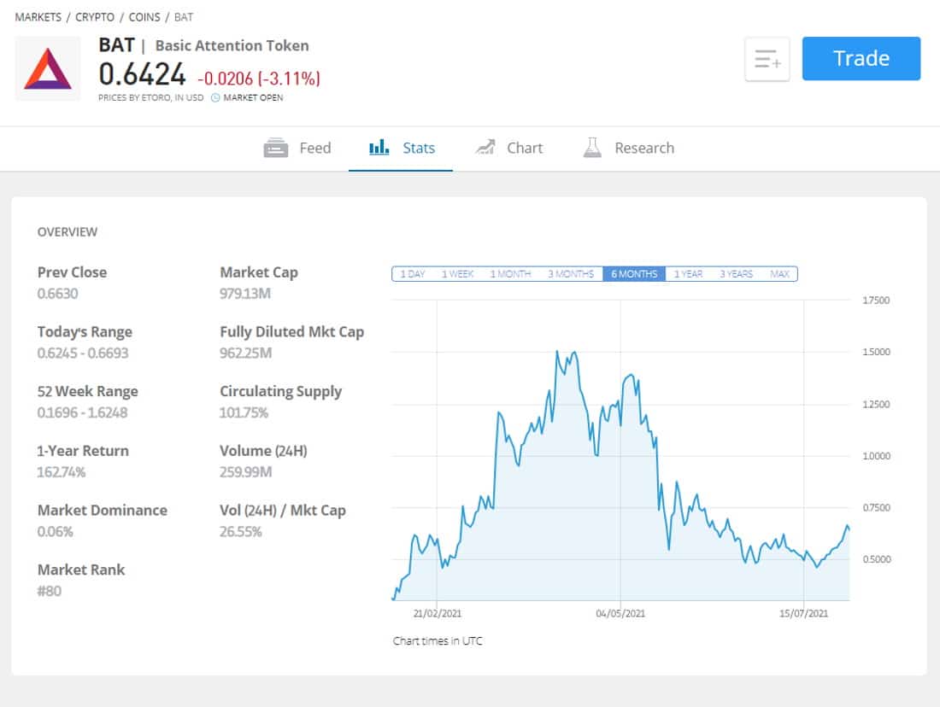Click the 'Chart times in UTC' note
Image resolution: width=940 pixels, height=707 pixels.
point(438,641)
